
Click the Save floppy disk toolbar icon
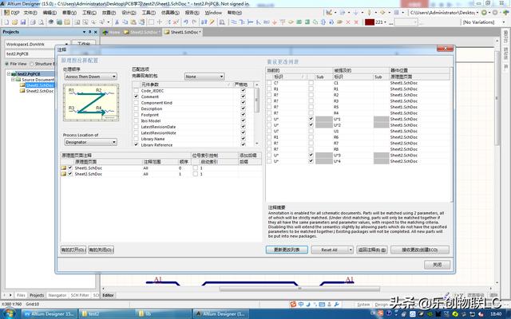coord(23,22)
